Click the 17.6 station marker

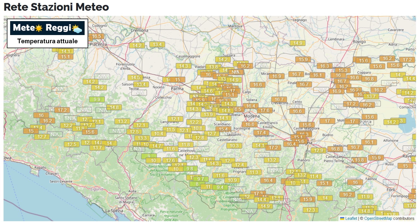(x=265, y=111)
